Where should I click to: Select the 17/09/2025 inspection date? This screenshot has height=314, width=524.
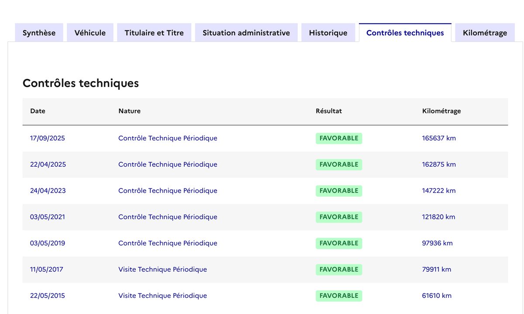pos(47,138)
